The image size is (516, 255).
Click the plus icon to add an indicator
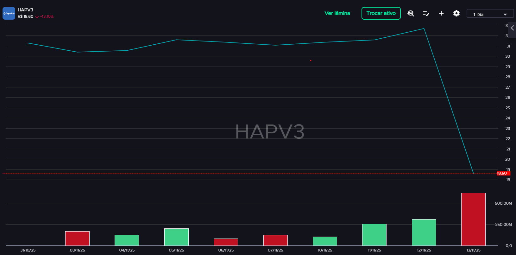click(441, 13)
